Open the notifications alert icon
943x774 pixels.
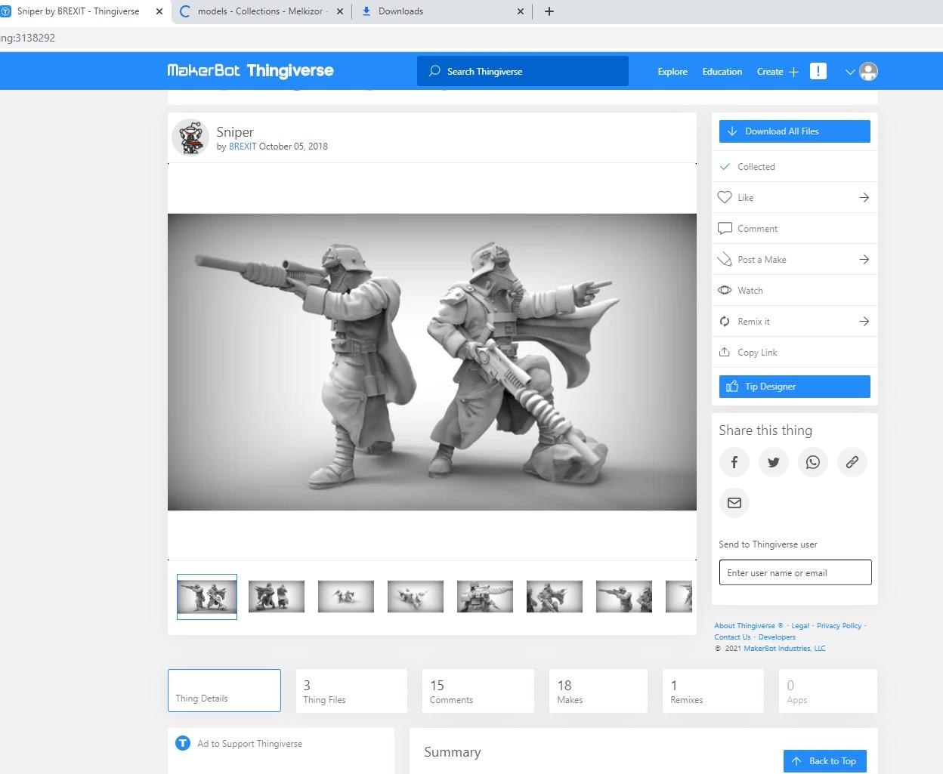pyautogui.click(x=818, y=71)
